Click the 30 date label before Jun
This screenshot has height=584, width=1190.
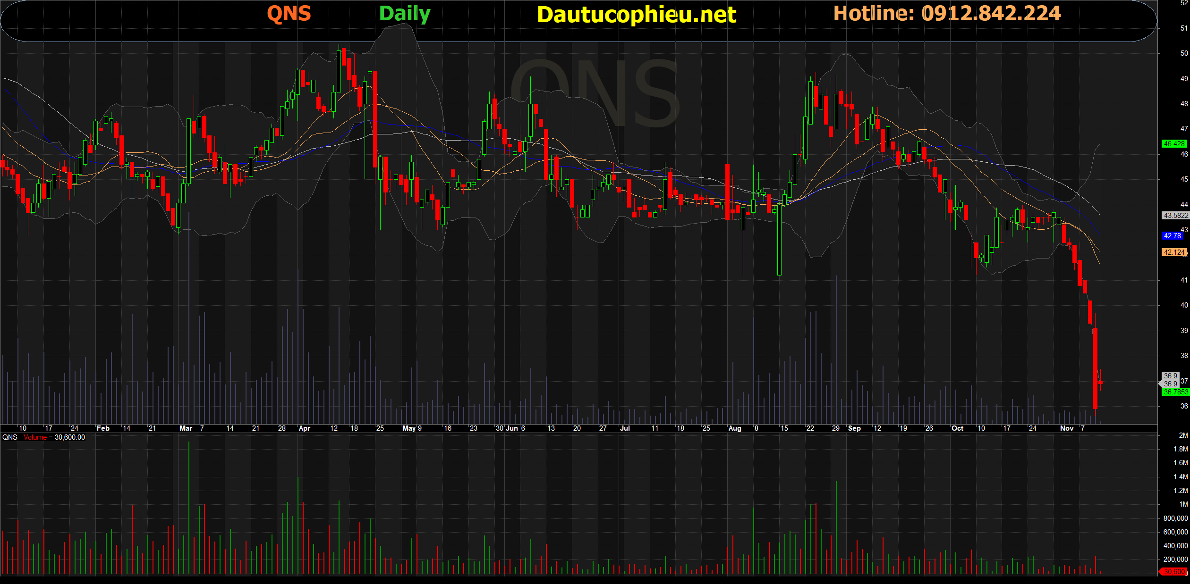(x=500, y=428)
